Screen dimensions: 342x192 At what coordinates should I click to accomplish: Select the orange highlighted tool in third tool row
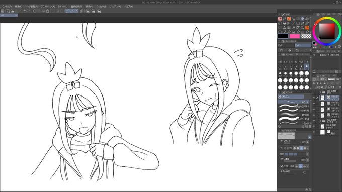pyautogui.click(x=307, y=28)
